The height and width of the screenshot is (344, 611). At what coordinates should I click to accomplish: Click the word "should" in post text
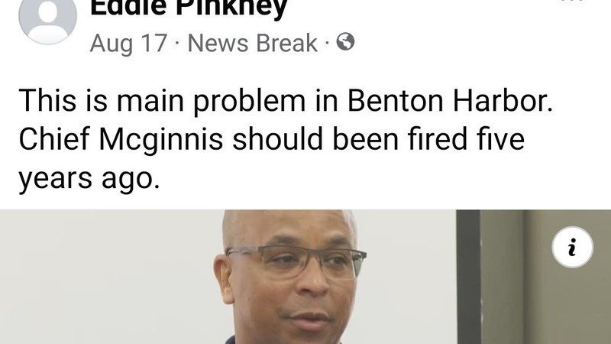(278, 139)
